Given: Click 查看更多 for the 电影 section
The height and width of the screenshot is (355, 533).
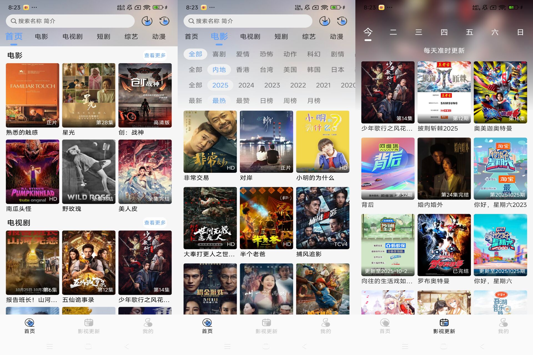Looking at the screenshot, I should coord(155,55).
